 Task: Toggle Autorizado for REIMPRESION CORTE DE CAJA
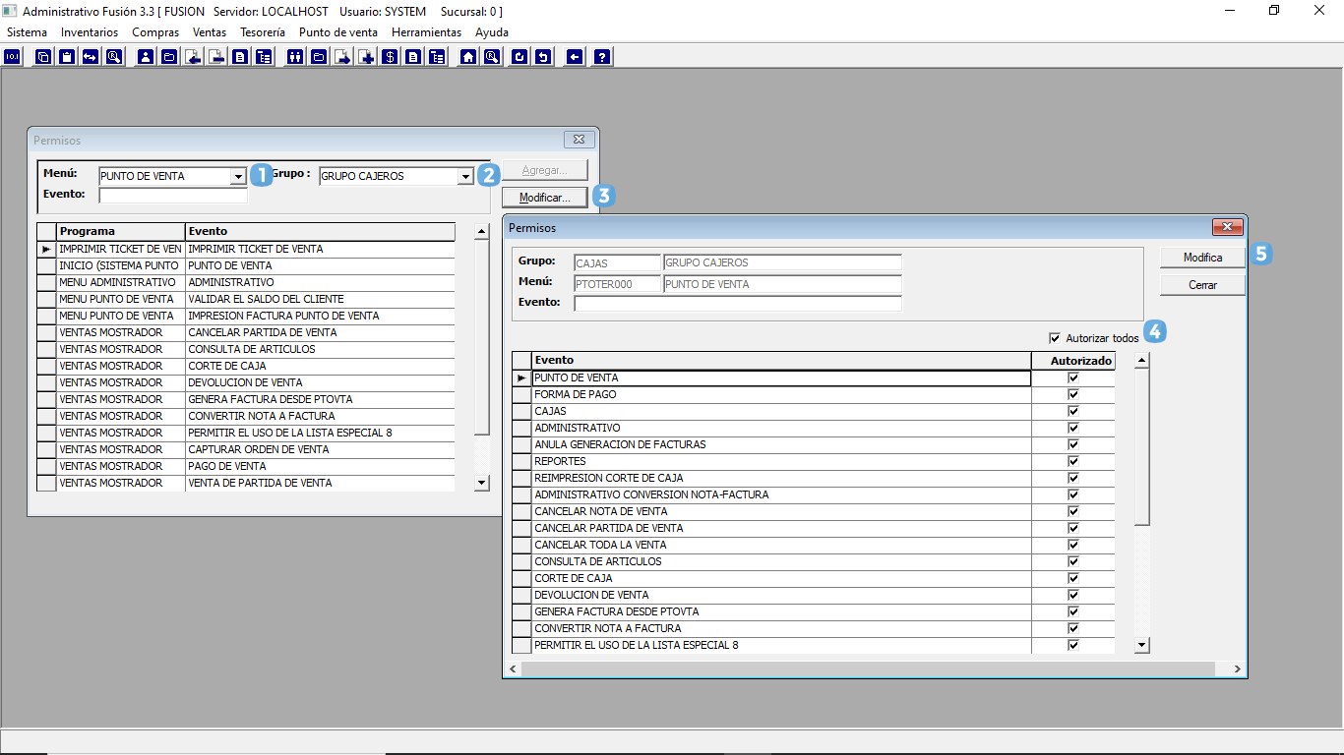1073,478
